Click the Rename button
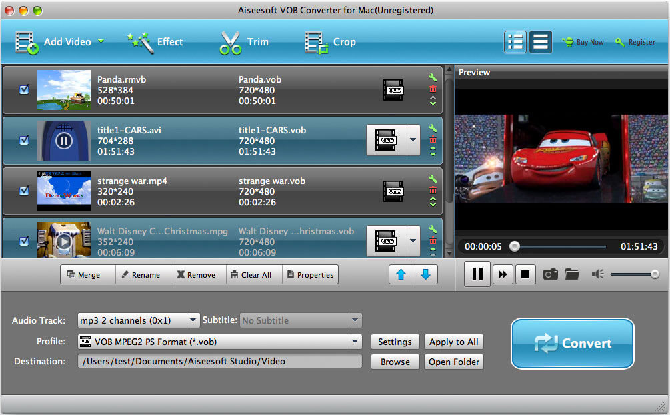 click(143, 274)
